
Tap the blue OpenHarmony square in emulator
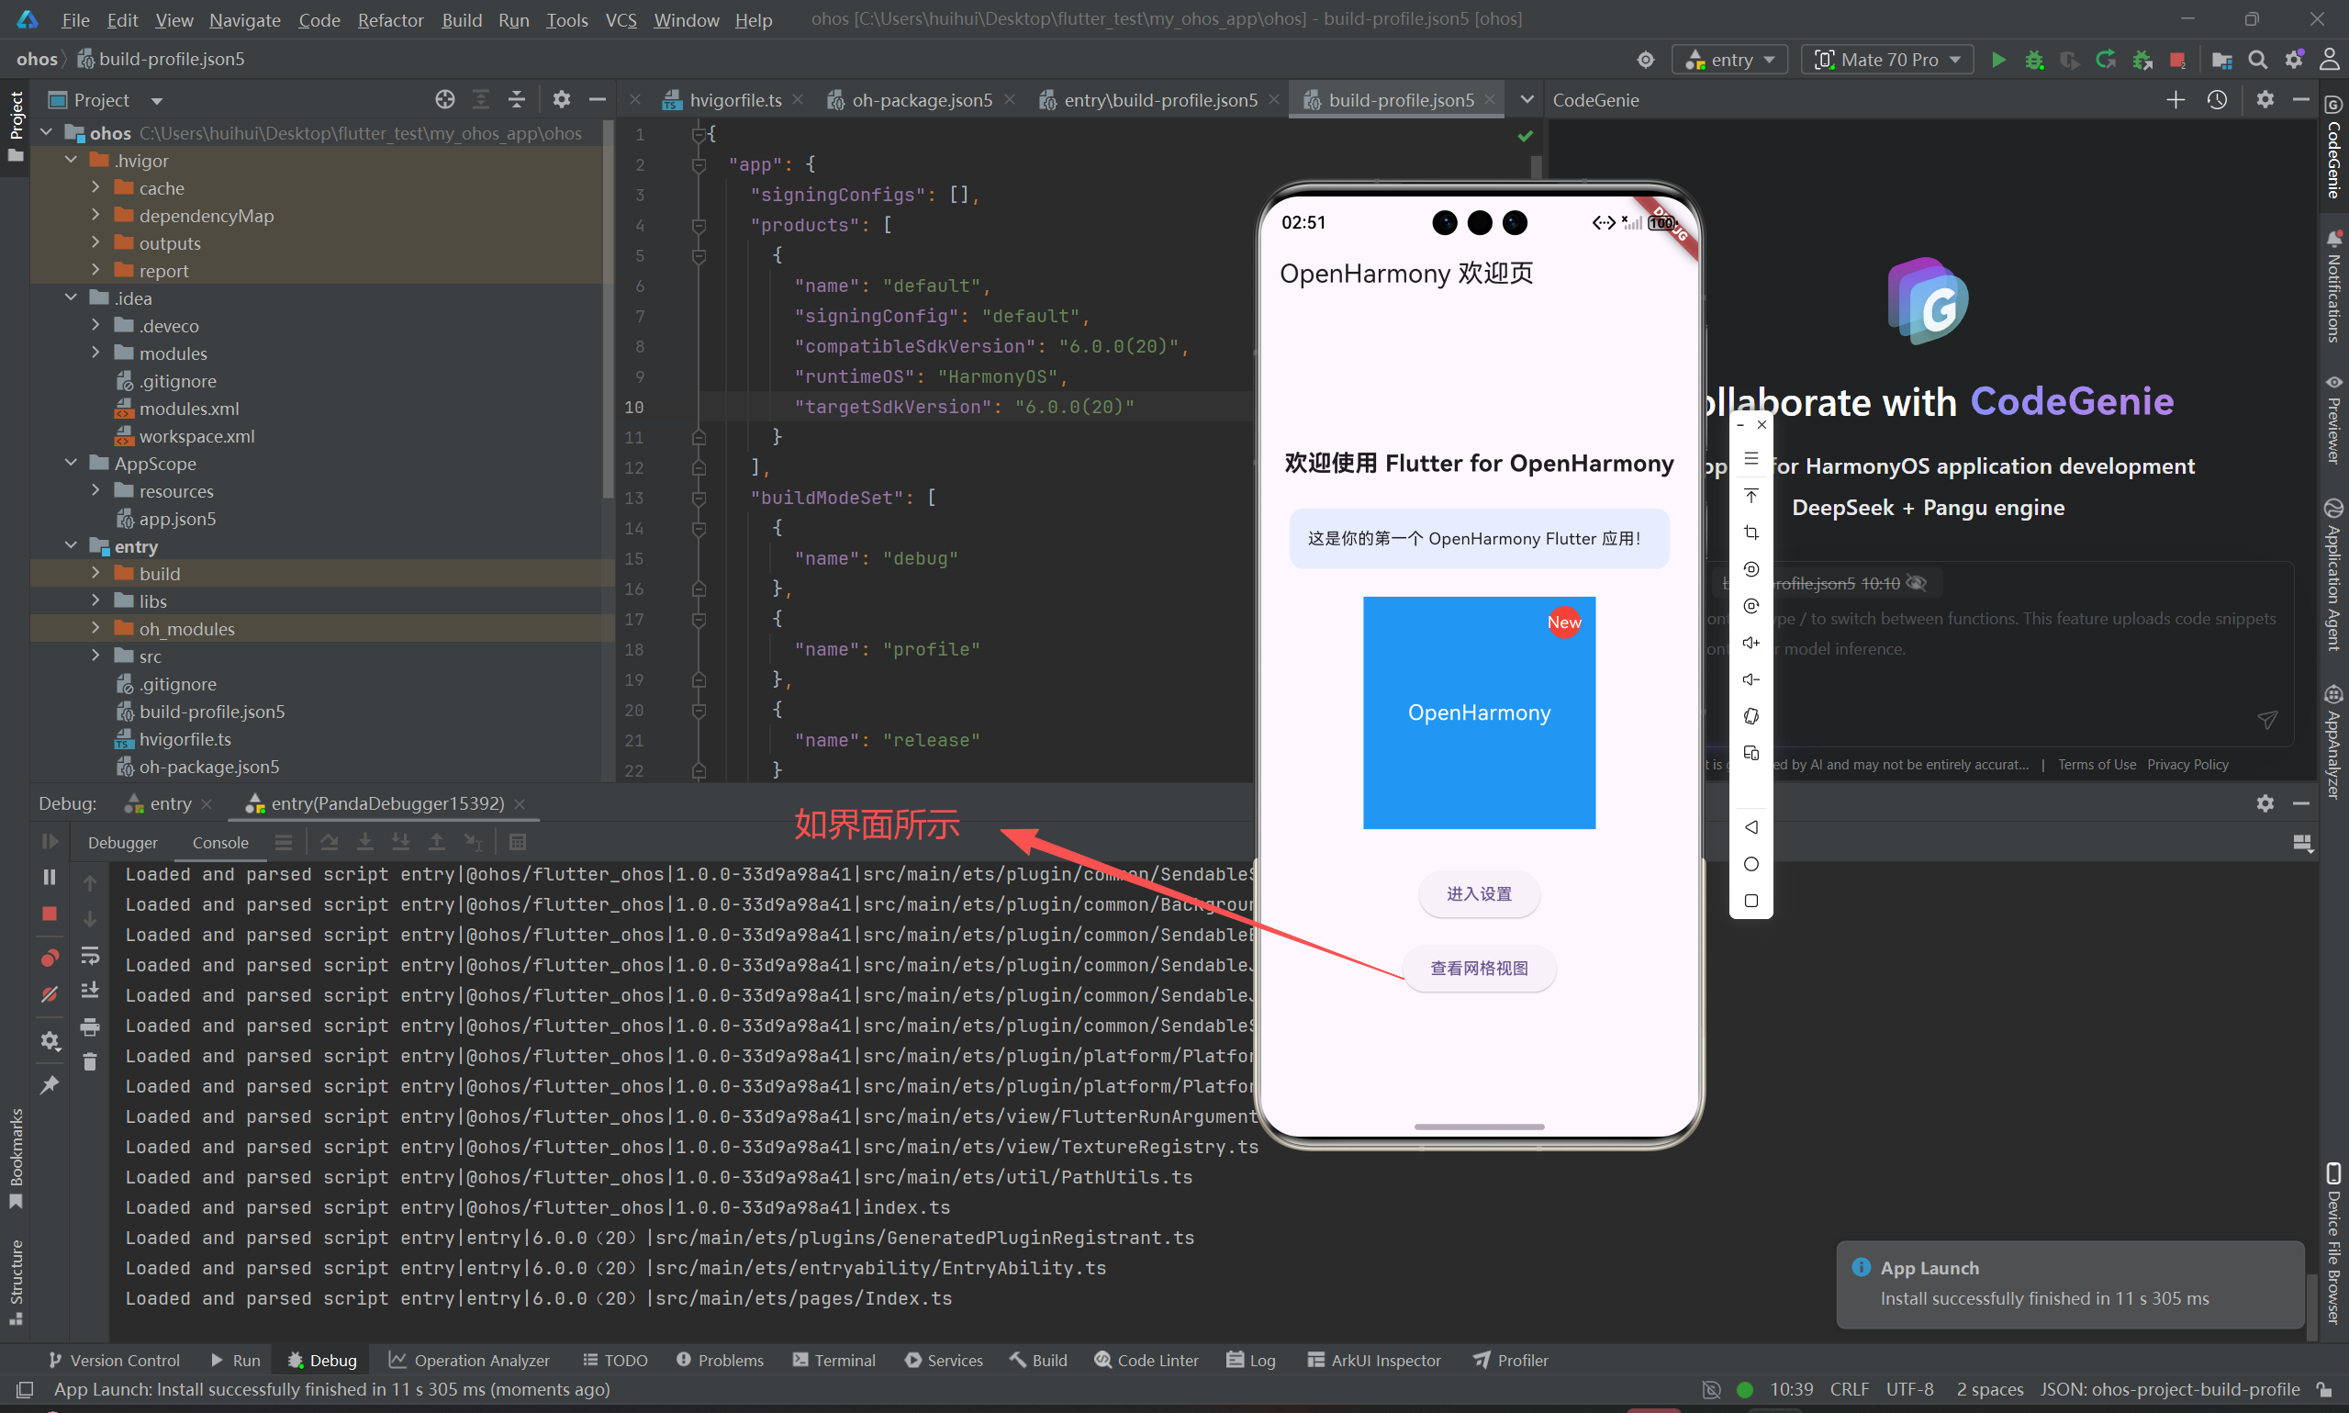pyautogui.click(x=1478, y=712)
